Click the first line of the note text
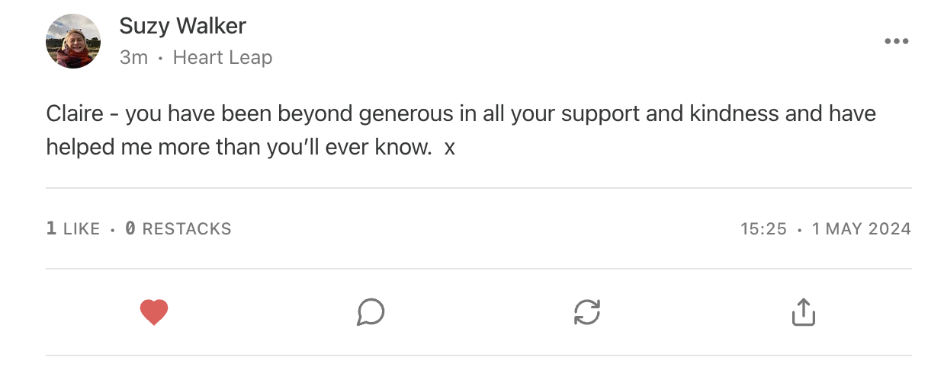This screenshot has height=373, width=944. click(x=461, y=114)
